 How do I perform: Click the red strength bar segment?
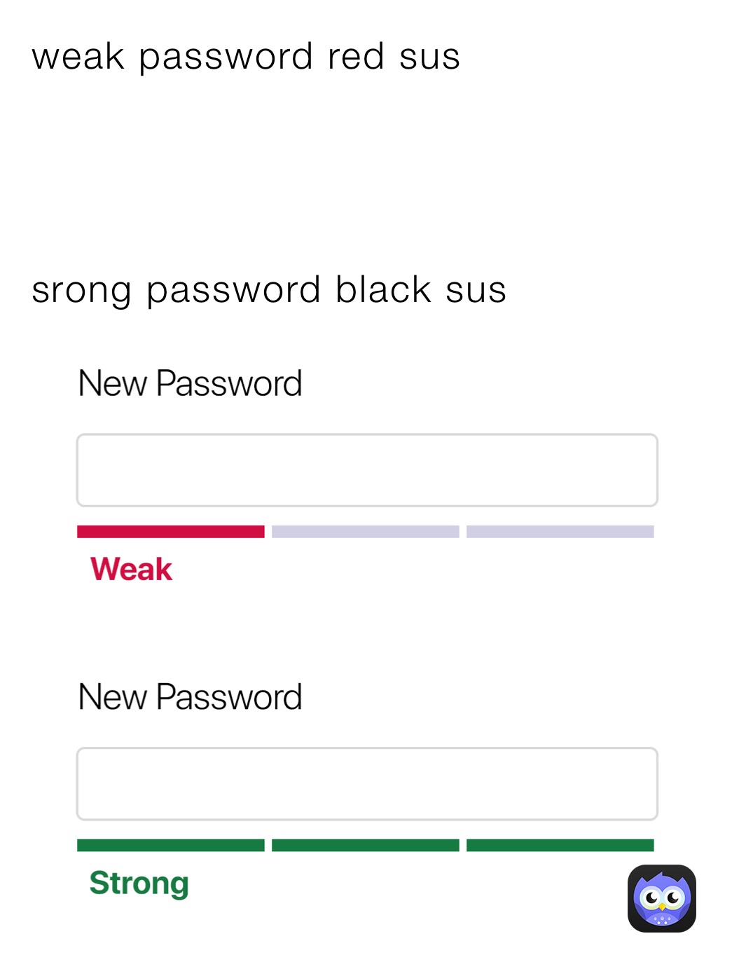[170, 532]
